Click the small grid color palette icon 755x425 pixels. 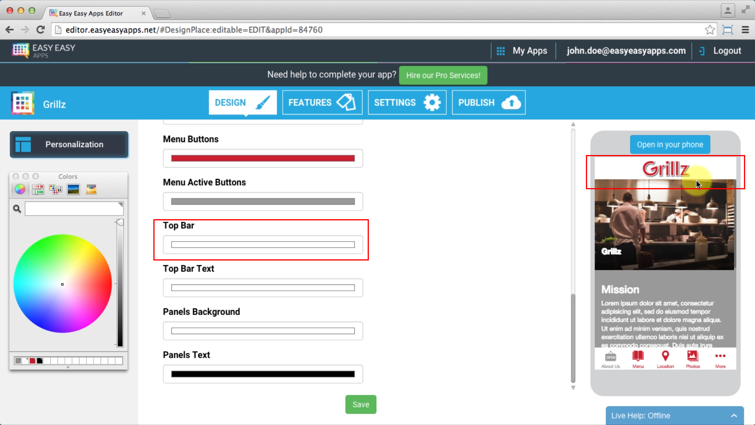tap(55, 189)
